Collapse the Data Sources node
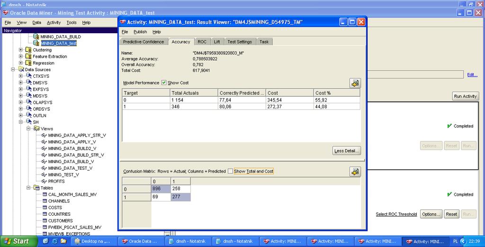The width and height of the screenshot is (485, 247). click(13, 69)
